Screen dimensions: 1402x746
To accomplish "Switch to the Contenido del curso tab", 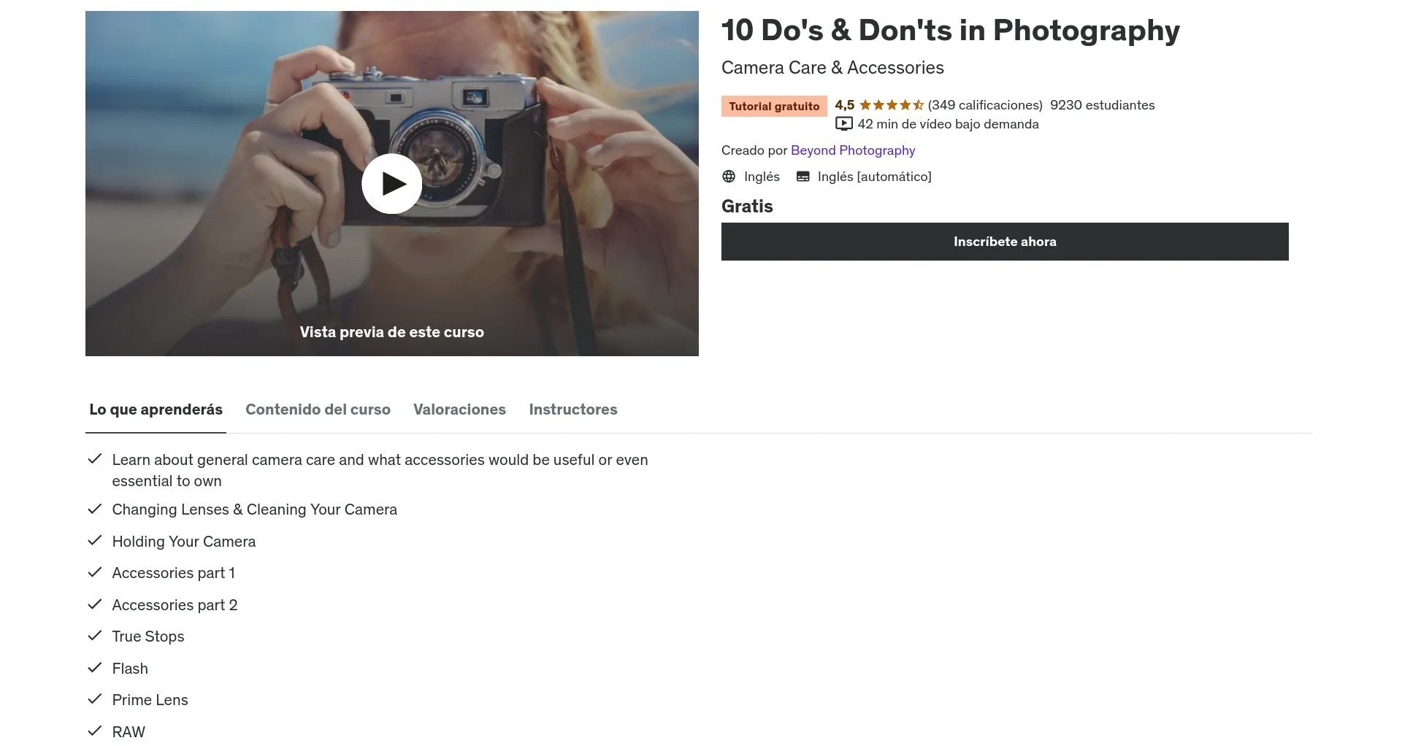I will tap(318, 409).
